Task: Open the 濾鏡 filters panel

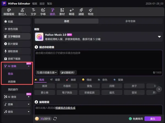Action: coord(81,12)
